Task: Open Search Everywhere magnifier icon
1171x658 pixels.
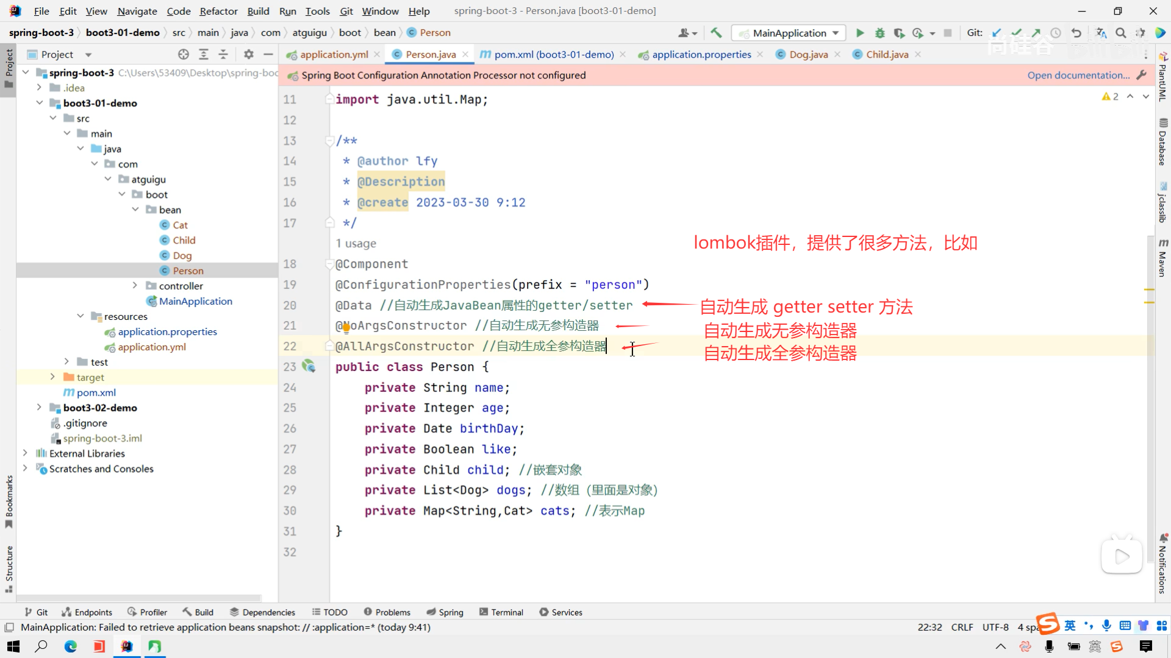Action: (x=1120, y=33)
